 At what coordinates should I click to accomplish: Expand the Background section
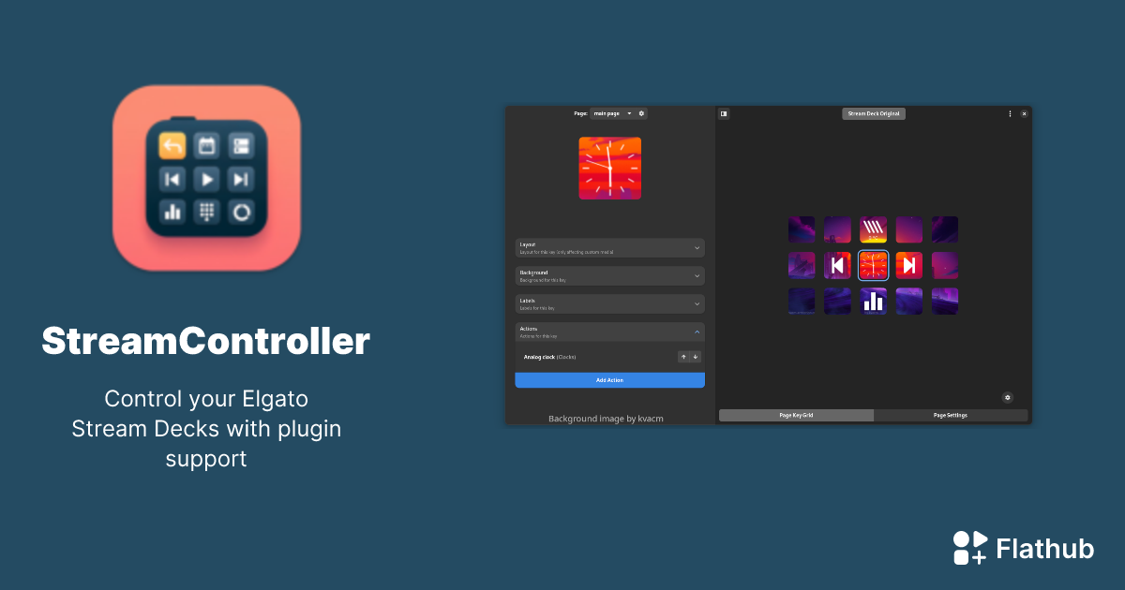point(609,275)
